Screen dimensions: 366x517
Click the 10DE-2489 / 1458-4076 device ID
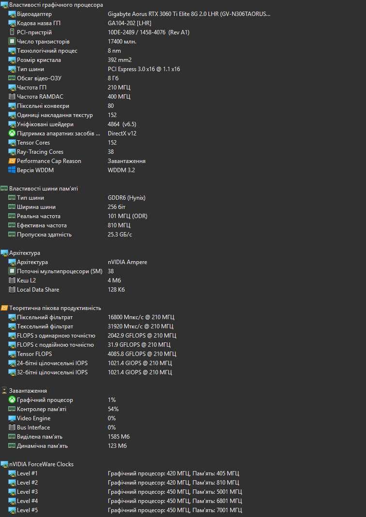point(149,32)
